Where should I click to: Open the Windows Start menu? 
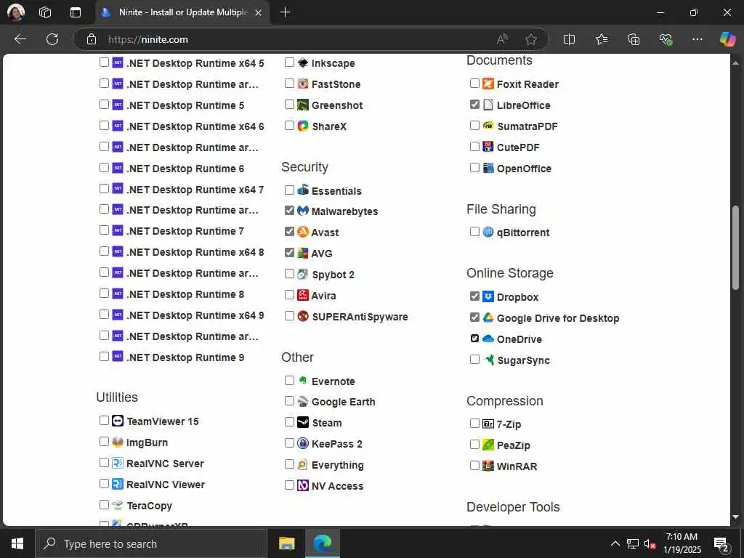(x=17, y=543)
